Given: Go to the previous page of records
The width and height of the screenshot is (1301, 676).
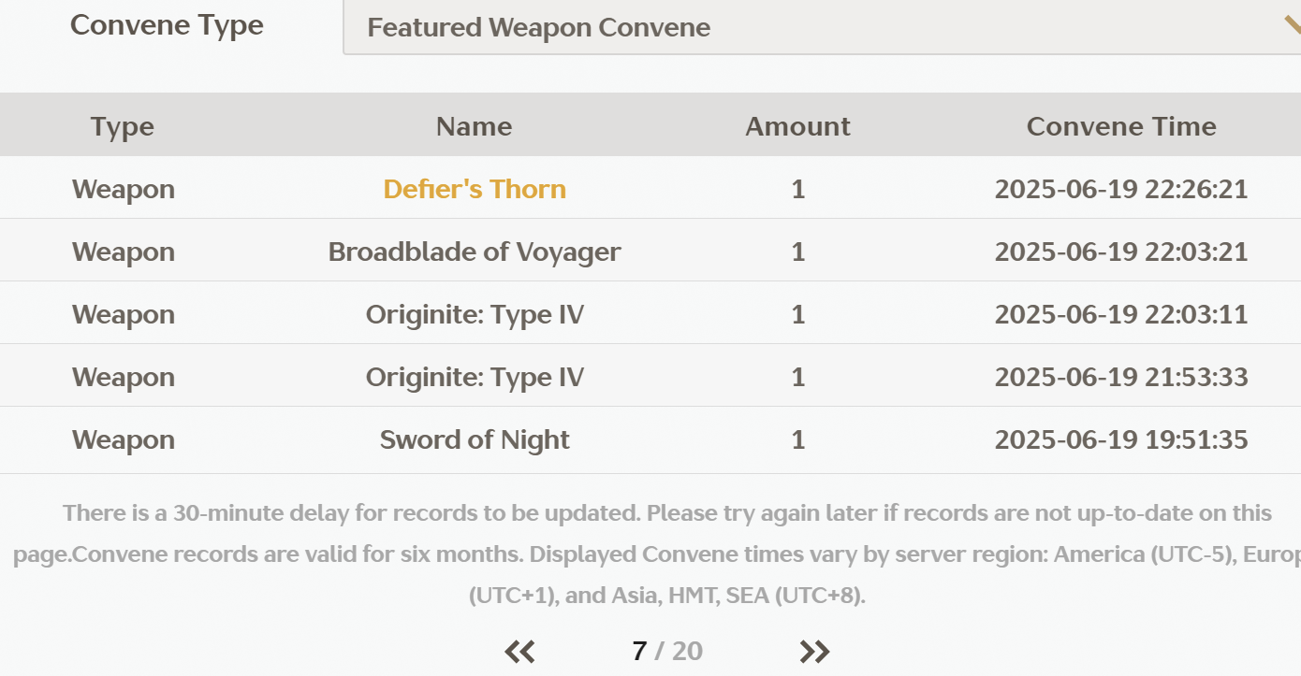Looking at the screenshot, I should coord(519,652).
